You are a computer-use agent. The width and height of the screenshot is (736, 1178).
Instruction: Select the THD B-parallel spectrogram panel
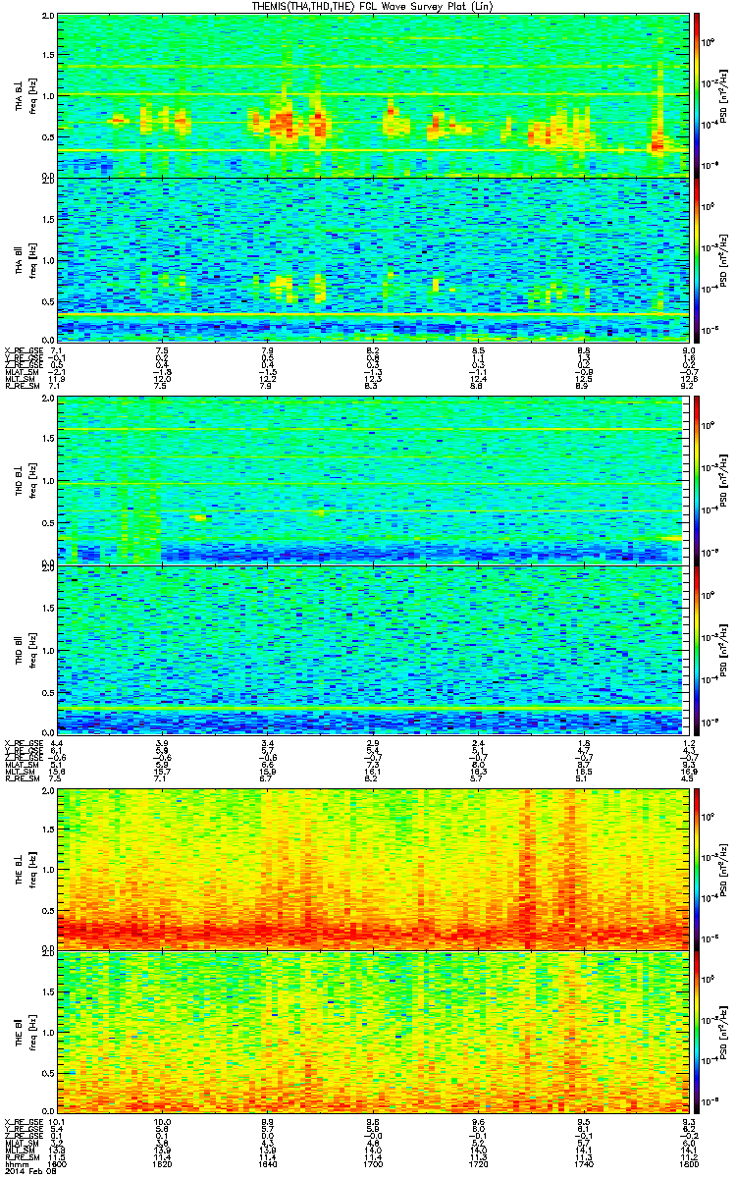pos(373,649)
